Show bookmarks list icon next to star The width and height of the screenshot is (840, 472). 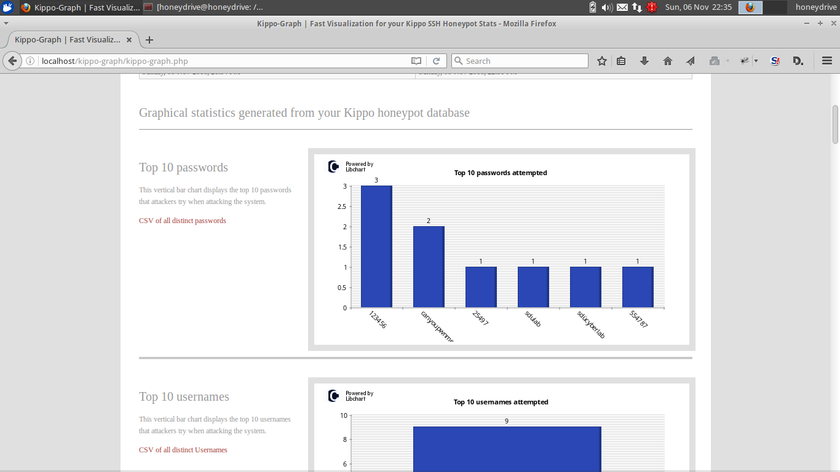[621, 61]
